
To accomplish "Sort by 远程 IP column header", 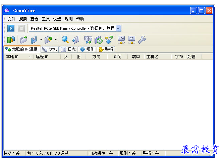I will click(x=47, y=57).
